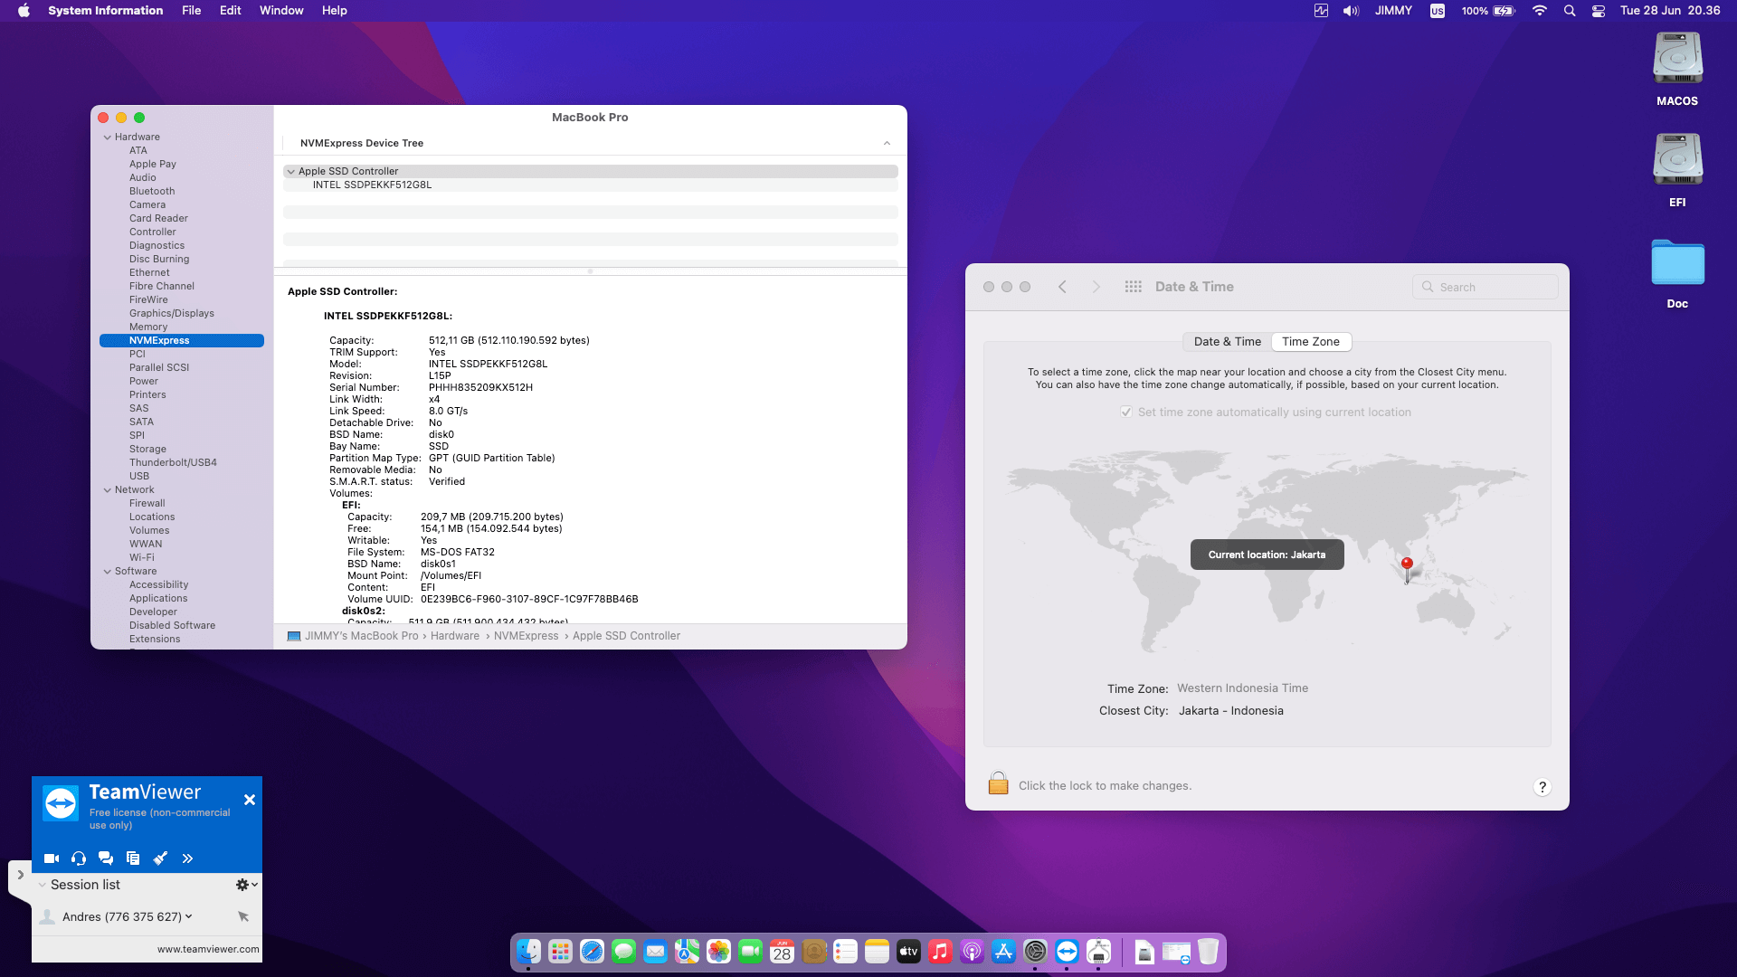
Task: Open Photos from the Dock
Action: (x=718, y=952)
